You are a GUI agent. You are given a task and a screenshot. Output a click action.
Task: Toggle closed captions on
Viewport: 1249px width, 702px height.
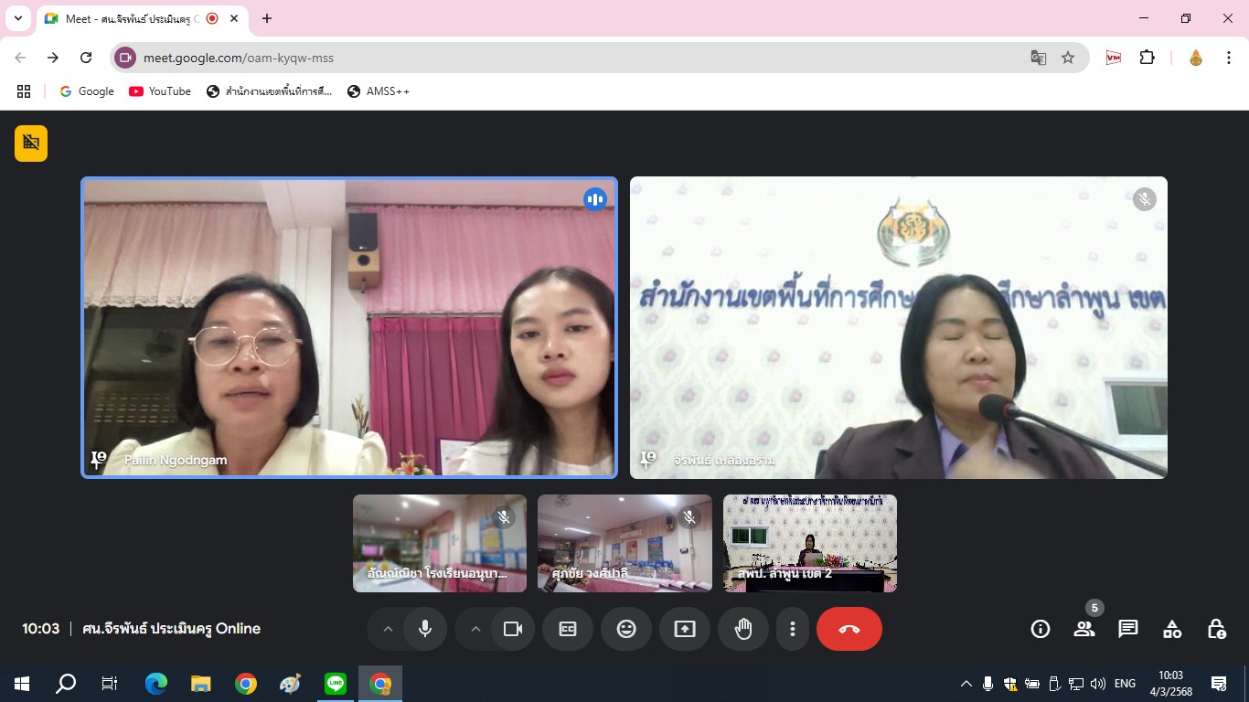[x=568, y=629]
